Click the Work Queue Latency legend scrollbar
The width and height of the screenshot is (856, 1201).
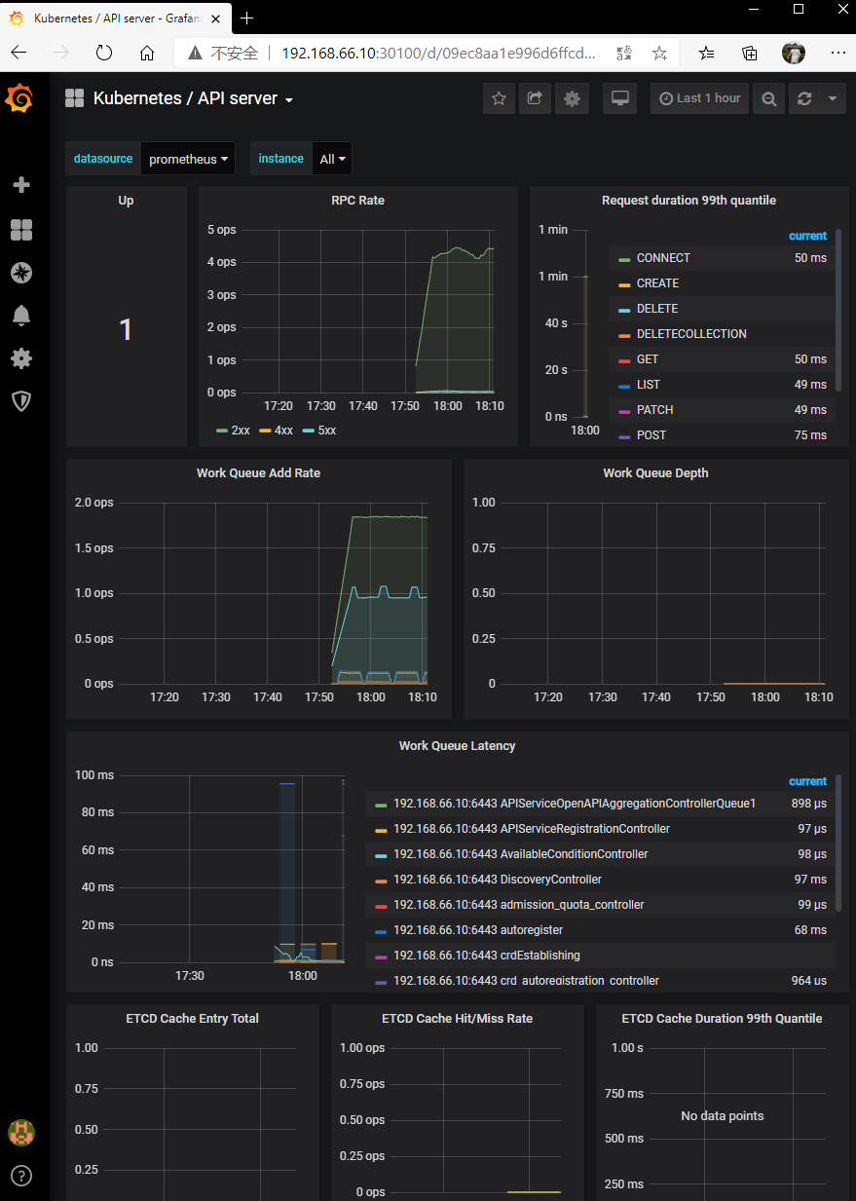pyautogui.click(x=839, y=843)
